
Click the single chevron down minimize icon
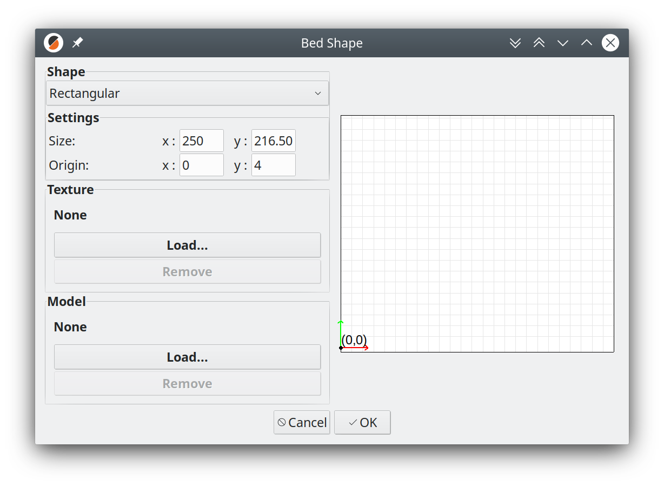pos(563,43)
